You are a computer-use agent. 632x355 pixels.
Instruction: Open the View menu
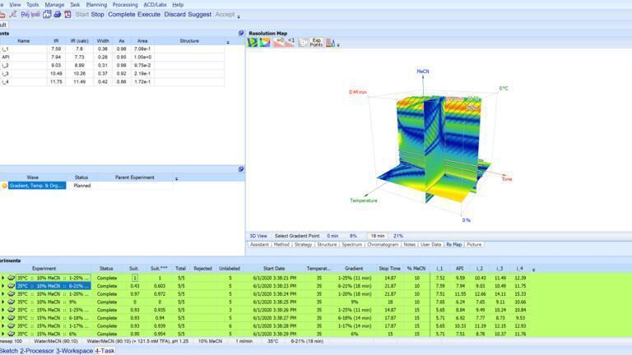tap(15, 4)
